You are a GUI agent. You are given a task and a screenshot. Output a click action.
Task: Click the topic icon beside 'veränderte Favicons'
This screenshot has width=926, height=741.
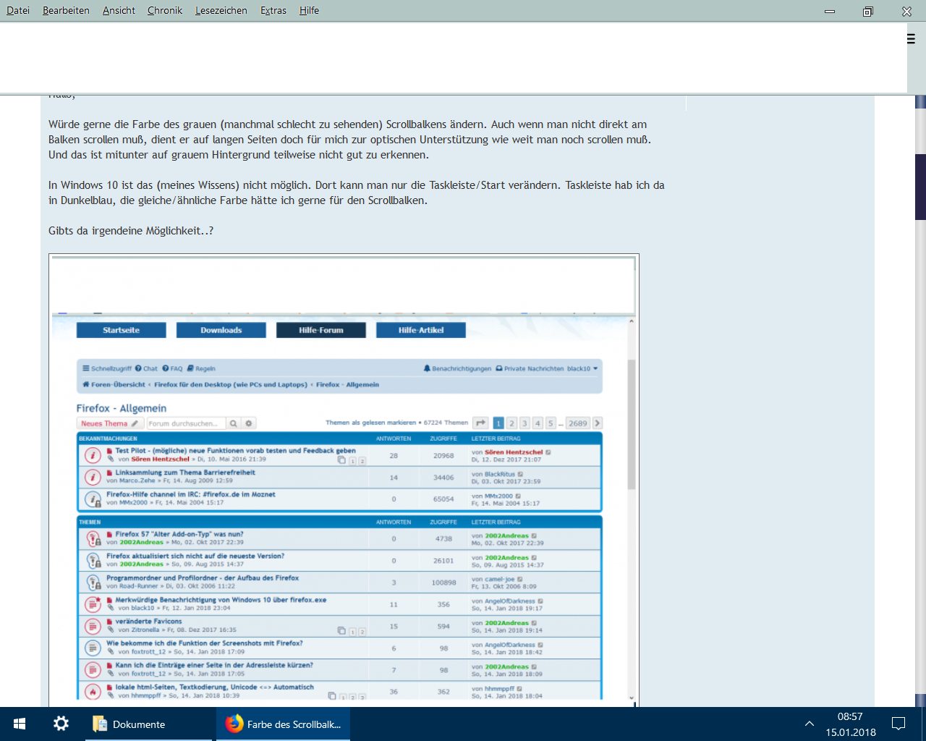pos(93,626)
